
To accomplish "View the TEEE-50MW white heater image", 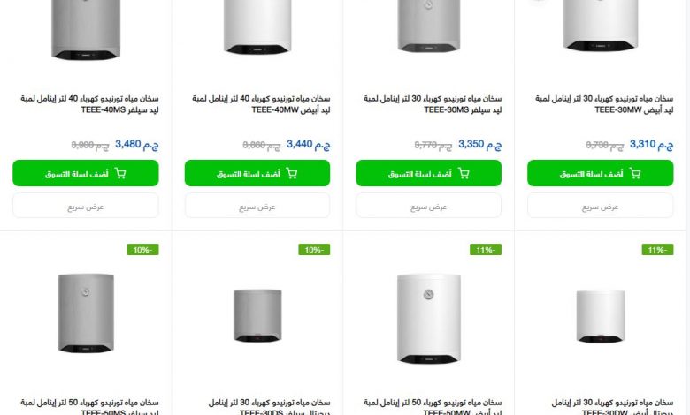I will point(428,319).
